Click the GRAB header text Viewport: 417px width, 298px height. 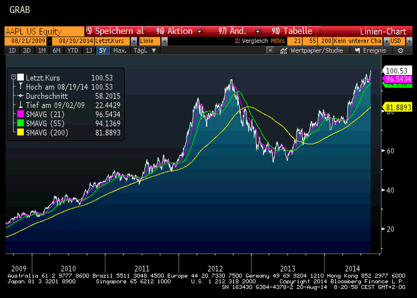[20, 10]
